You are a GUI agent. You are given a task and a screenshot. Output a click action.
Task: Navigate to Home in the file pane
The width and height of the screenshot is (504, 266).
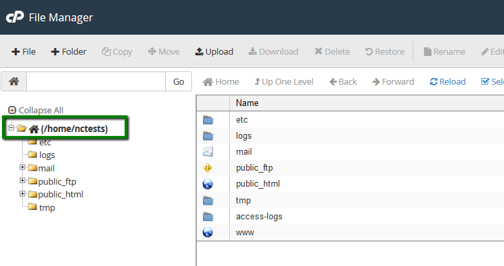coord(221,82)
